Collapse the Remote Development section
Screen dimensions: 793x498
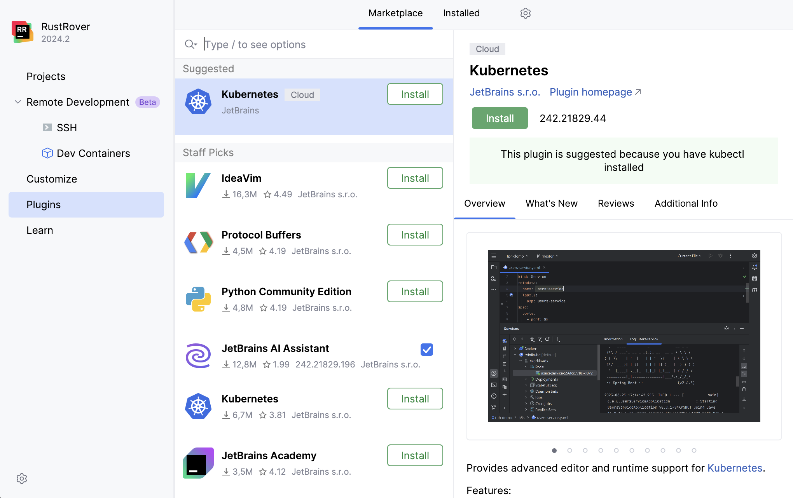click(18, 102)
